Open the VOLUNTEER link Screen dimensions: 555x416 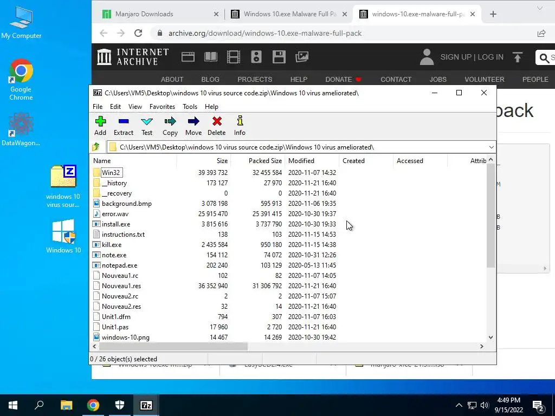click(x=485, y=80)
